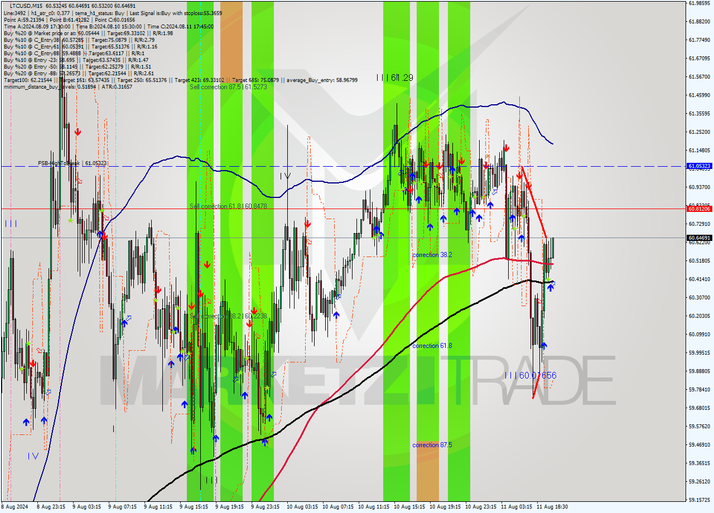The image size is (714, 513).
Task: Click price axis value 59.46910
Action: pyautogui.click(x=699, y=444)
